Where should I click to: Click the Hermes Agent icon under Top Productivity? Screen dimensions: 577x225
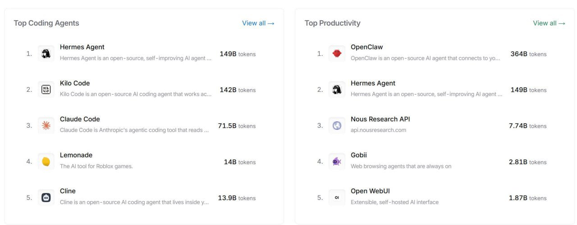tap(337, 90)
